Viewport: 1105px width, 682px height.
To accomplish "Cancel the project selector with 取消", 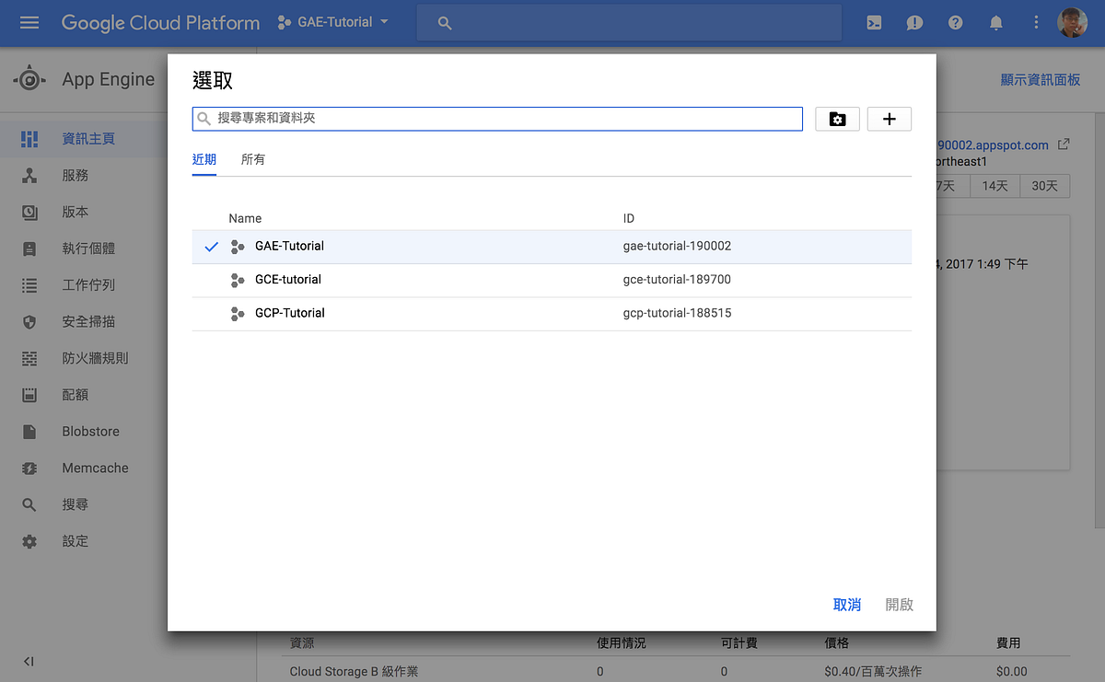I will click(x=846, y=605).
